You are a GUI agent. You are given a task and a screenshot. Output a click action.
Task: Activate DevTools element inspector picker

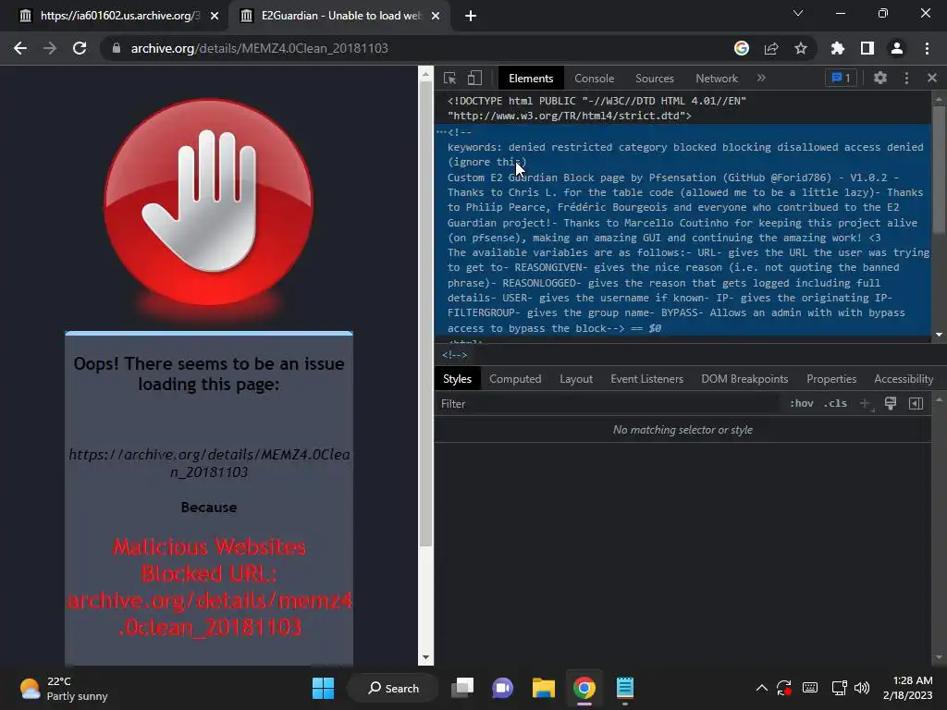tap(450, 78)
